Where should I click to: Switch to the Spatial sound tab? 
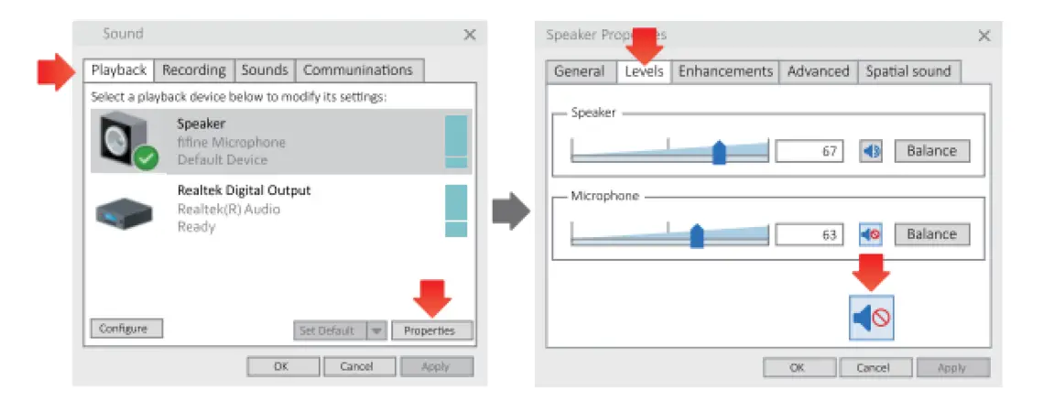[908, 71]
